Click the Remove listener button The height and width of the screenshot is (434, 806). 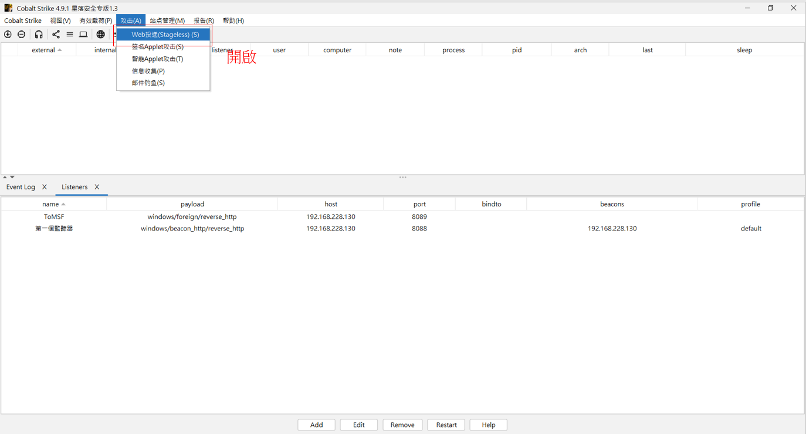click(x=402, y=425)
